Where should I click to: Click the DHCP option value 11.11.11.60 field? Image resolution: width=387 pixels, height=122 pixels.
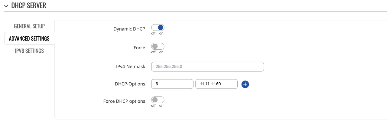coord(216,84)
